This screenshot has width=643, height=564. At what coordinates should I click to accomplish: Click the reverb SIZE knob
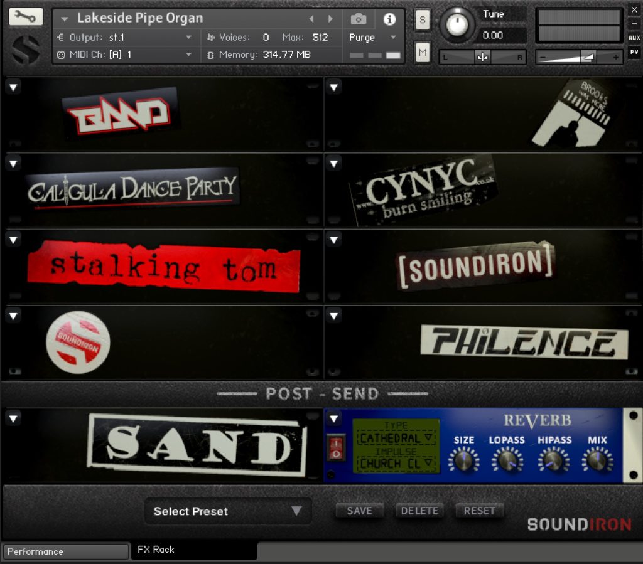pyautogui.click(x=463, y=460)
